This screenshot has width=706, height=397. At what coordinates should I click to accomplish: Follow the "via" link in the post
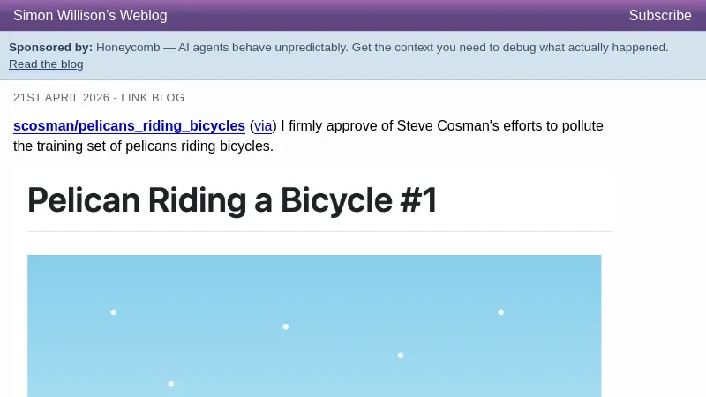point(263,125)
